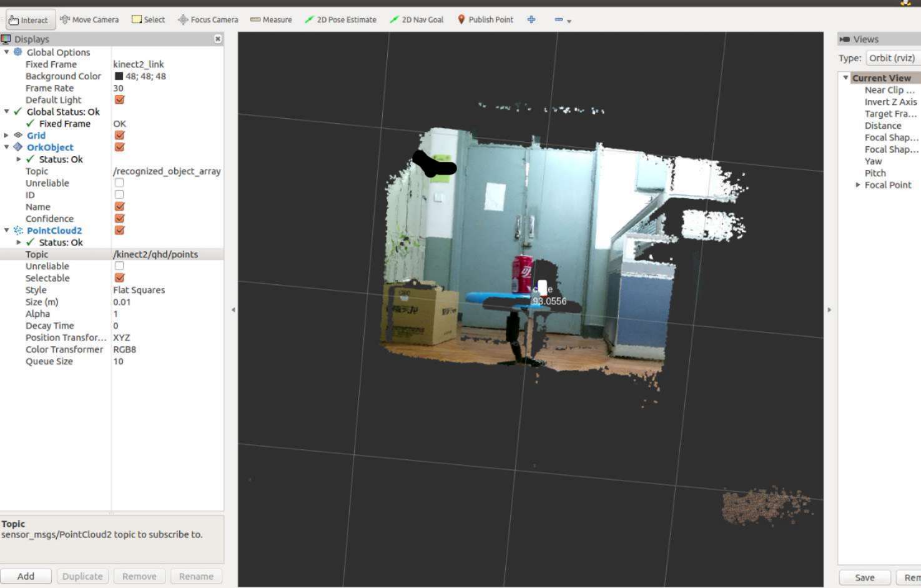Select the Publish Point tool
The height and width of the screenshot is (588, 921).
click(486, 19)
